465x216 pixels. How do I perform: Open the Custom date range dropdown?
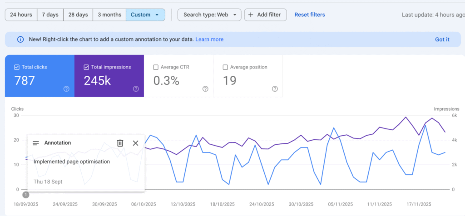[x=145, y=15]
